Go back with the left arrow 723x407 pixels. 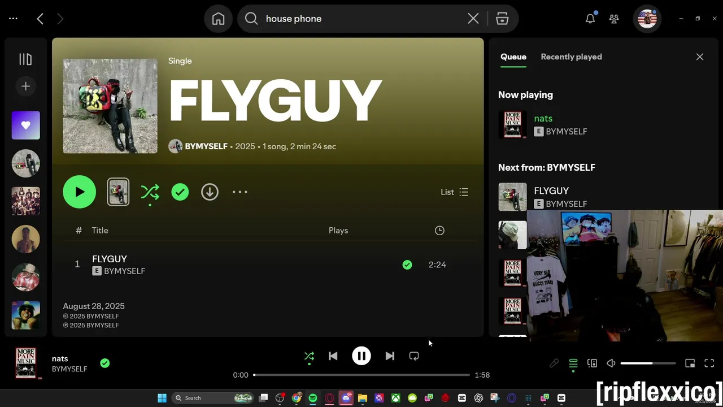(40, 19)
